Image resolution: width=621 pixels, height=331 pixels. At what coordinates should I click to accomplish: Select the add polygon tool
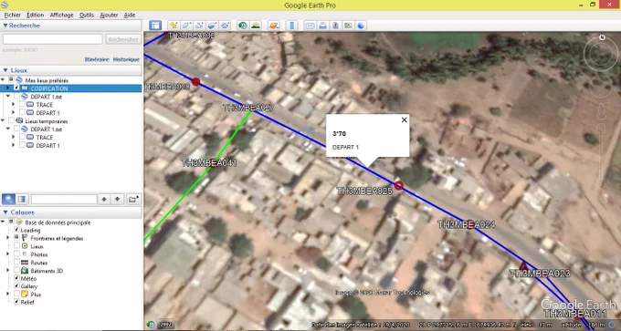[186, 26]
